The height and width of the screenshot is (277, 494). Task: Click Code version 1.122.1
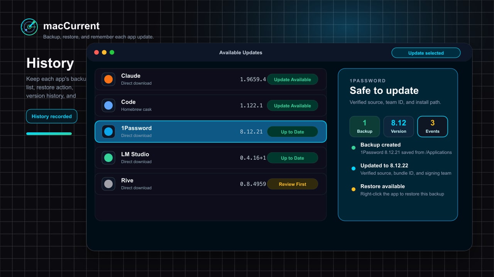[x=251, y=105]
